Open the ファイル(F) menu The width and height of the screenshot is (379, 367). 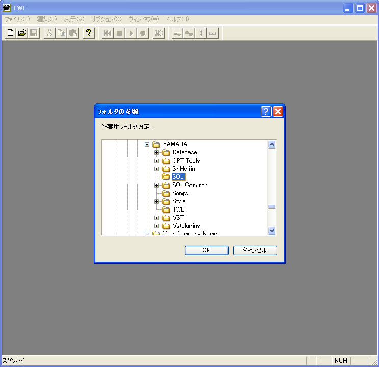tap(17, 19)
